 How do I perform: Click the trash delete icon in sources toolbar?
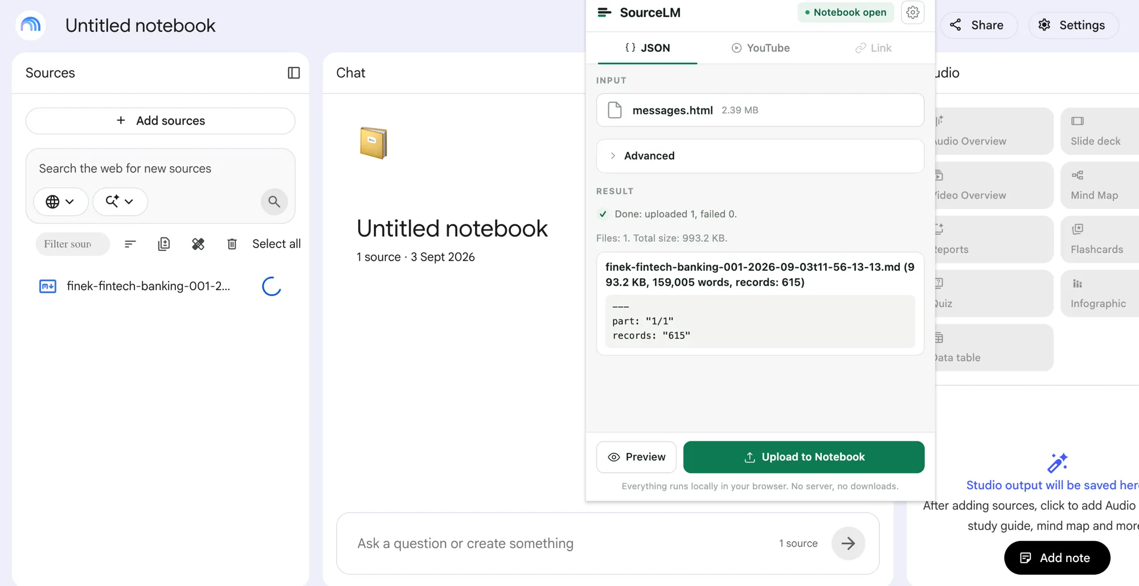232,244
